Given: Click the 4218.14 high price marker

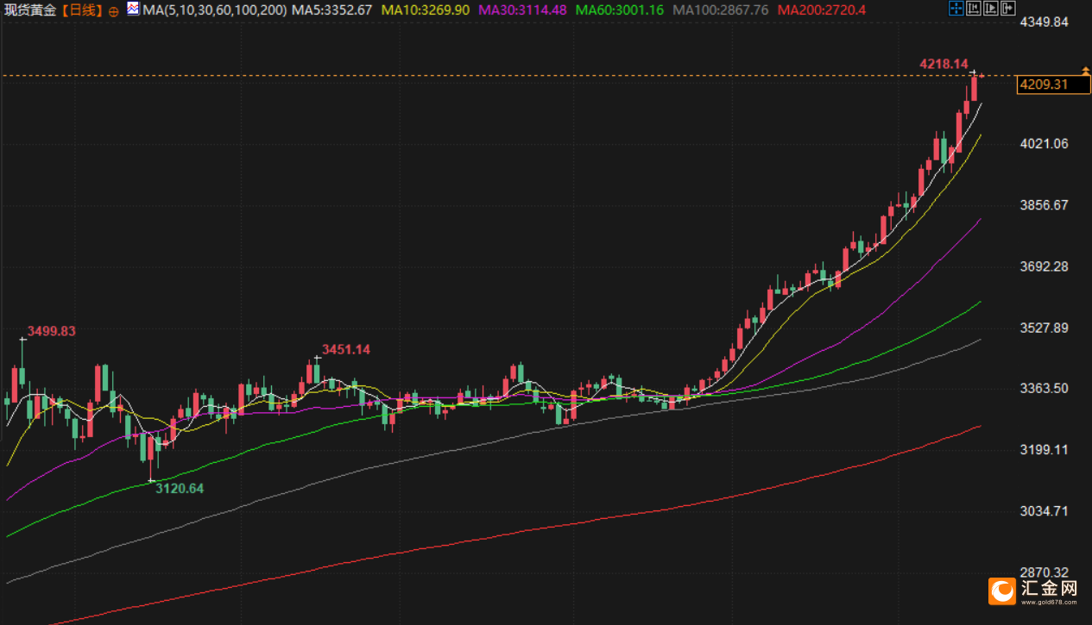Looking at the screenshot, I should [944, 64].
